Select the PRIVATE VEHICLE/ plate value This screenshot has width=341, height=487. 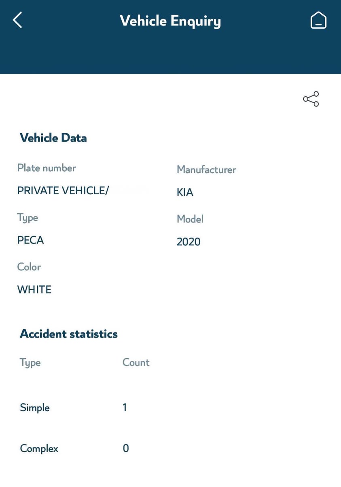pyautogui.click(x=63, y=191)
